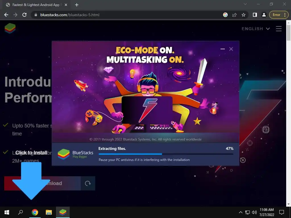291x218 pixels.
Task: Open the hamburger menu on the website
Action: coord(278,29)
